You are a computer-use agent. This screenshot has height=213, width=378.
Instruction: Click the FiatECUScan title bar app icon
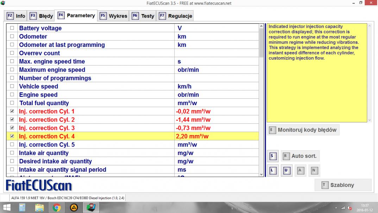coord(3,3)
